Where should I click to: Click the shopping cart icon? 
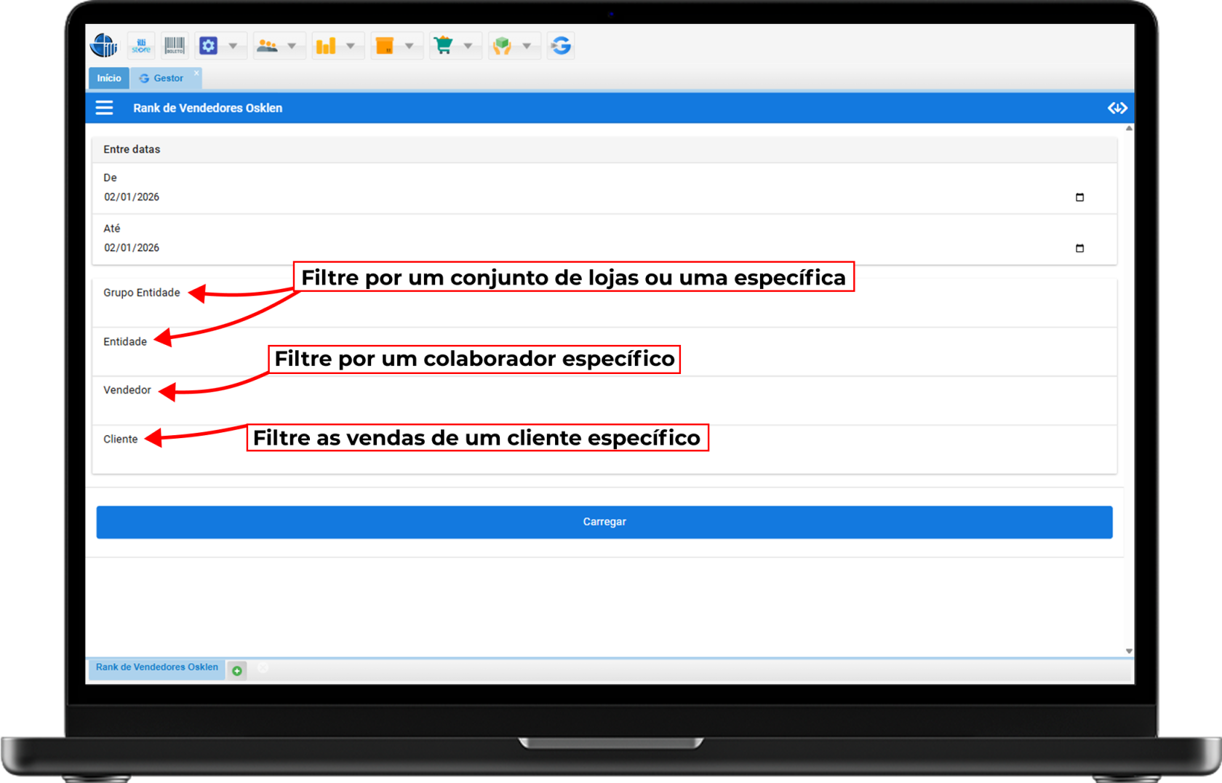443,46
